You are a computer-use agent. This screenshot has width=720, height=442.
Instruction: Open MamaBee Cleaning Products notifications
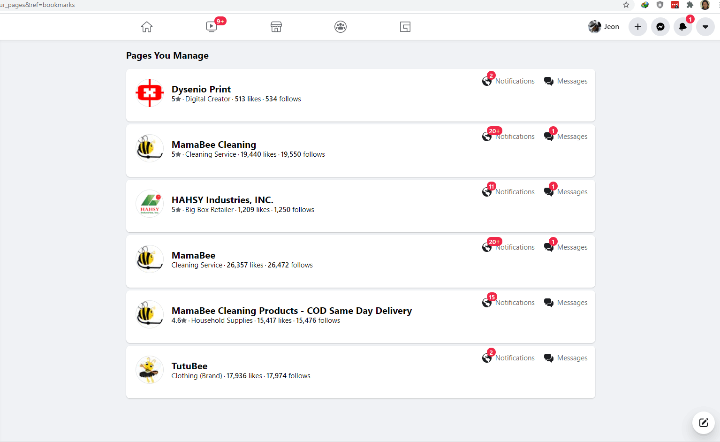(508, 303)
